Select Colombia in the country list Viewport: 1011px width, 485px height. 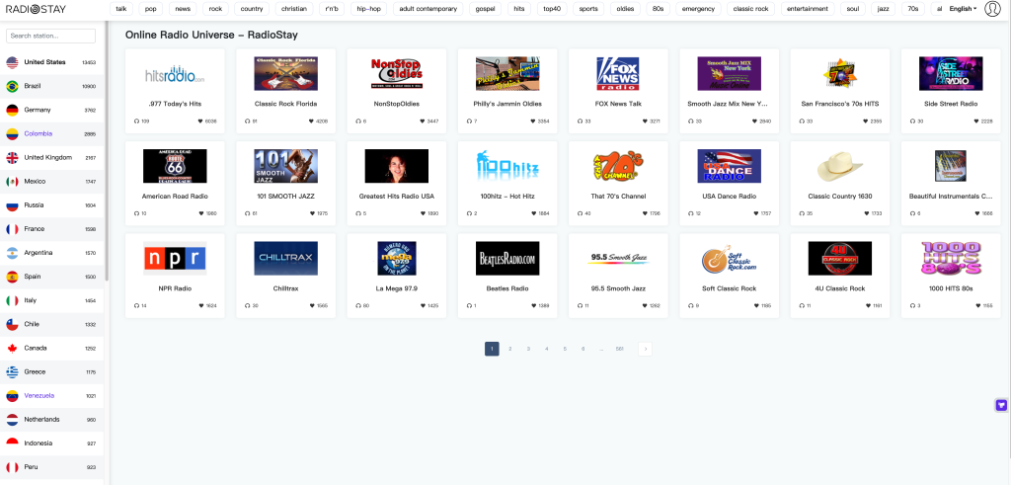[51, 134]
